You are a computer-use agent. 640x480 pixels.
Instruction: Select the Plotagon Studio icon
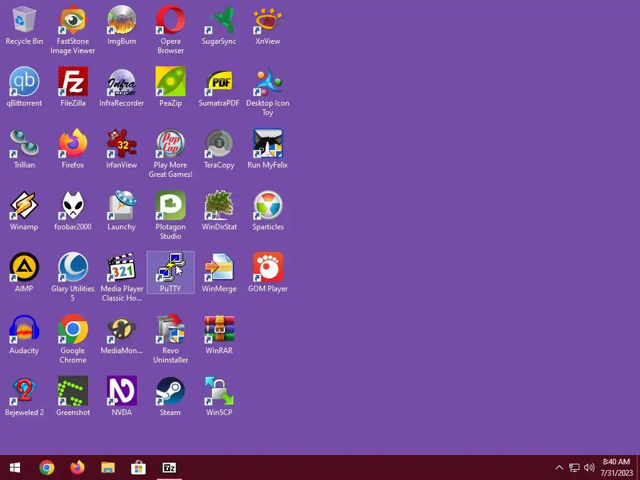click(x=171, y=216)
